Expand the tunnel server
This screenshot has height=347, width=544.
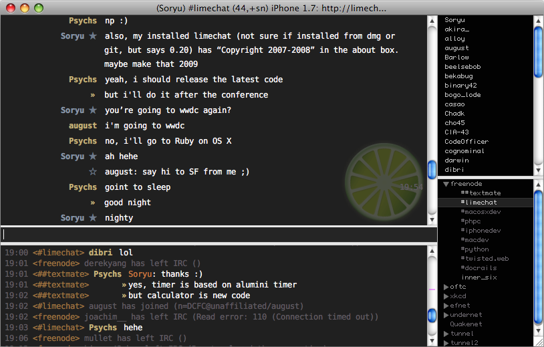[446, 334]
